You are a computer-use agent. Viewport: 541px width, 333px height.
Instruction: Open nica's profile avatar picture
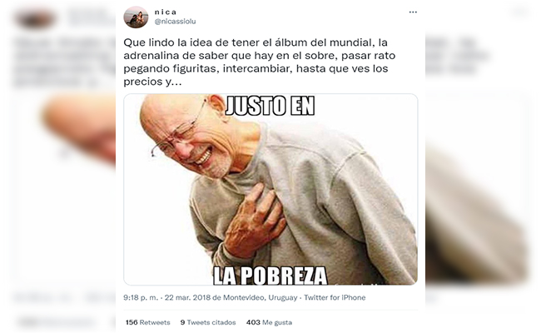pos(136,17)
